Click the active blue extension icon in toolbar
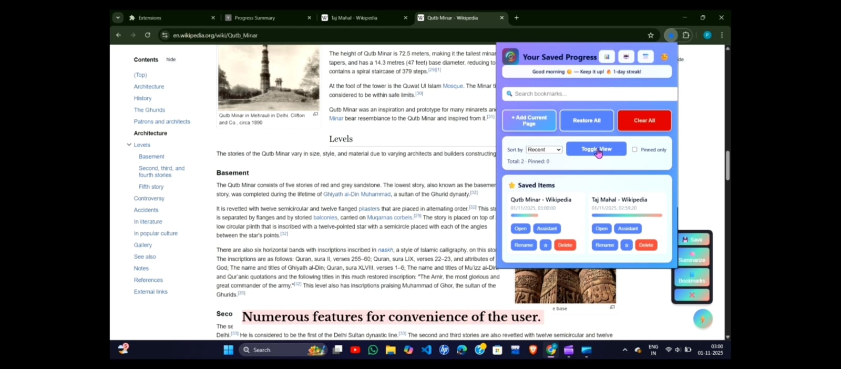This screenshot has height=369, width=841. coord(671,35)
